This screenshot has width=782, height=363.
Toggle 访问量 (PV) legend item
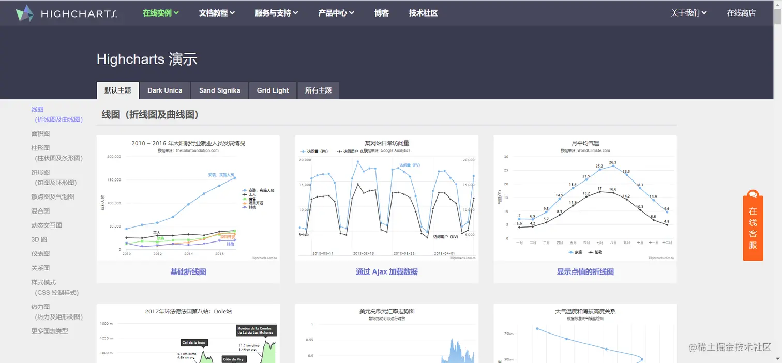tap(314, 152)
